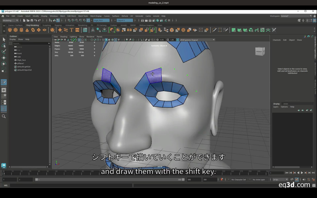Click the view cube in viewport

click(259, 51)
